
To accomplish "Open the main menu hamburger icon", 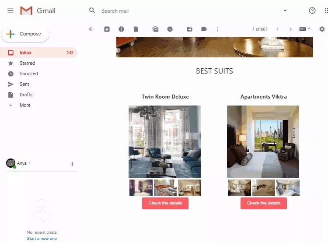I will point(10,11).
